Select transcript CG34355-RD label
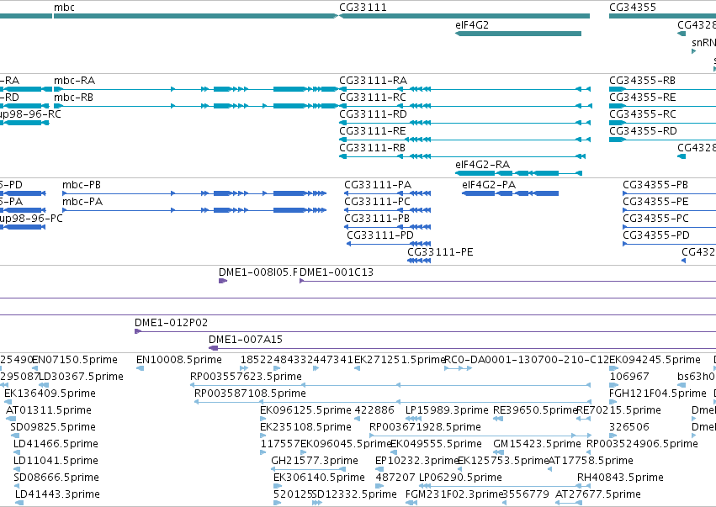 pyautogui.click(x=643, y=131)
